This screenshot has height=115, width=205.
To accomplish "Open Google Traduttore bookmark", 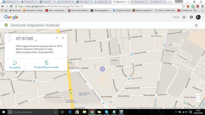I will (122, 10).
